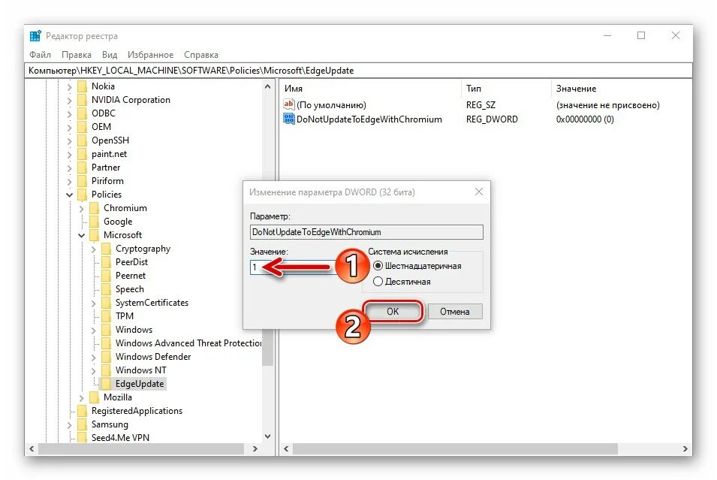The height and width of the screenshot is (480, 717).
Task: Click the (значение не присвоено) cell
Action: [607, 104]
